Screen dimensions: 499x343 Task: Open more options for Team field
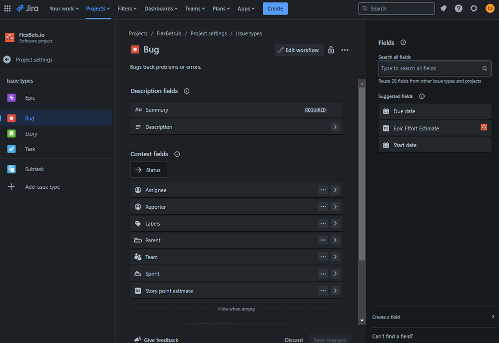click(x=323, y=257)
